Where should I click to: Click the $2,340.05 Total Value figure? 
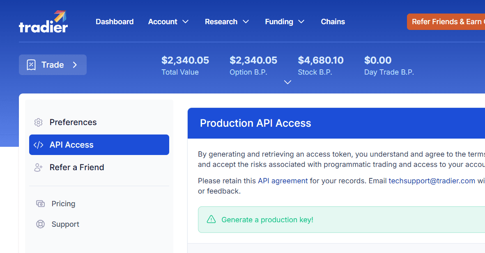[185, 60]
